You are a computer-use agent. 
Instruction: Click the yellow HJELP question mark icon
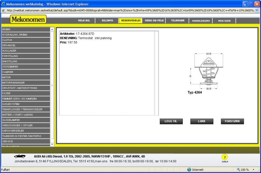[x=224, y=157]
